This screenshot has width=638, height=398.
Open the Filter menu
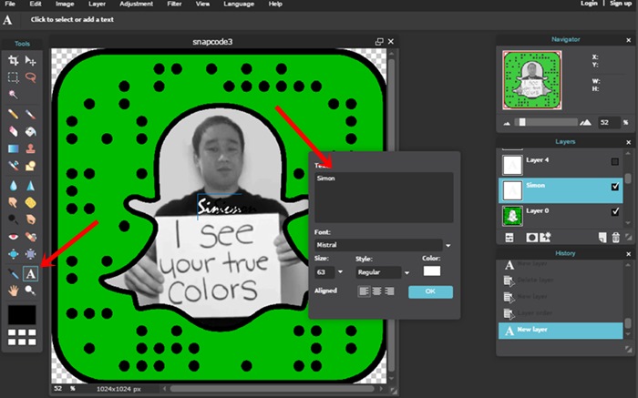[174, 4]
